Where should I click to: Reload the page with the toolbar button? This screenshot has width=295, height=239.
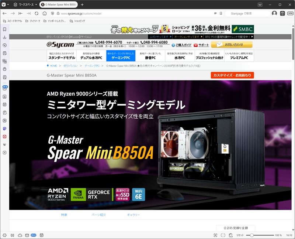(37, 13)
